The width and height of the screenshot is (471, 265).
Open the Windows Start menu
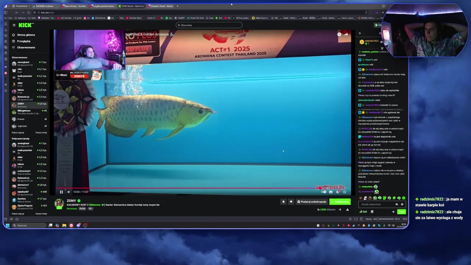(x=7, y=225)
